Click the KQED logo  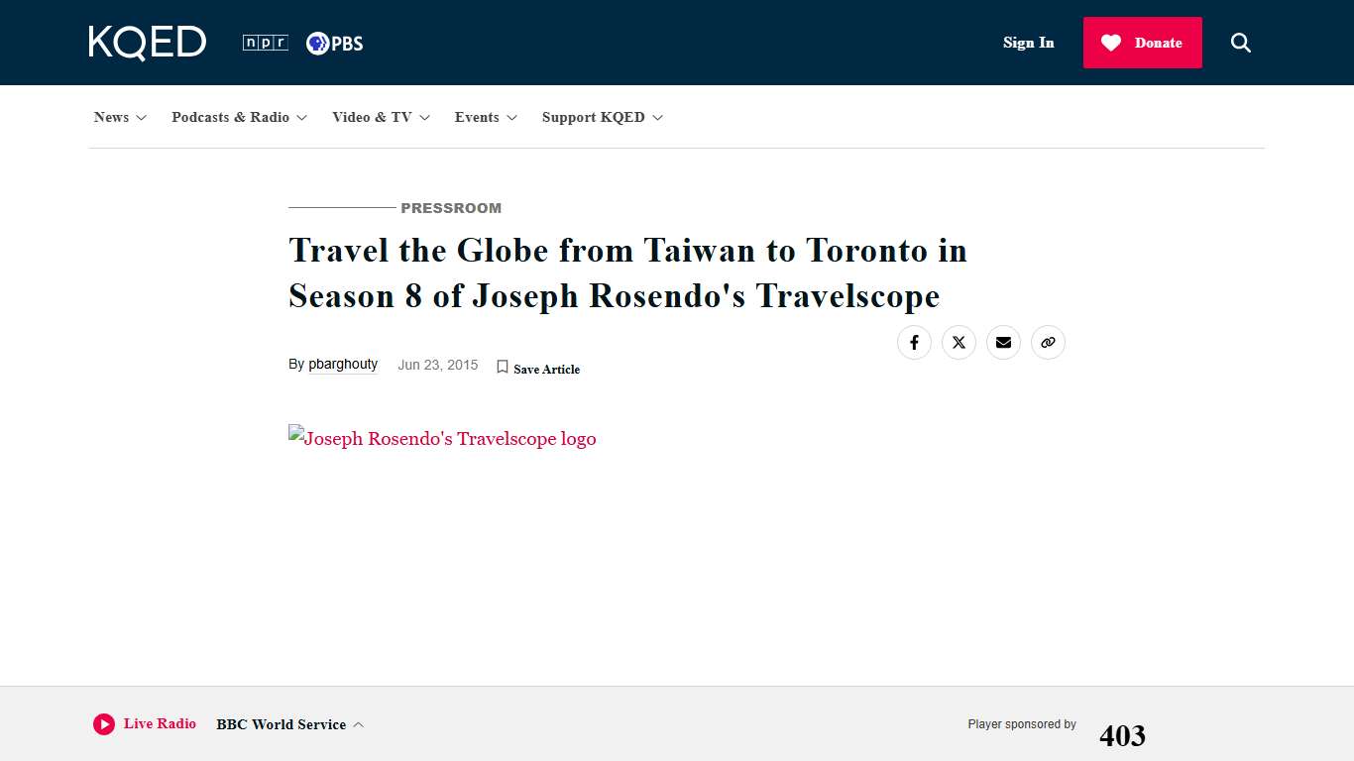147,42
